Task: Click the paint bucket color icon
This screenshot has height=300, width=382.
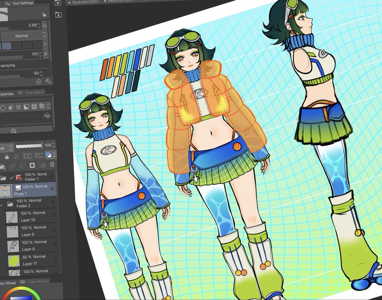Action: pos(47,115)
